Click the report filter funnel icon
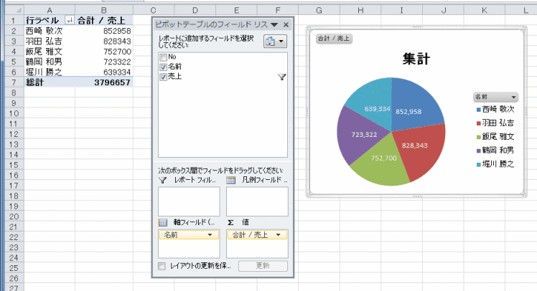The width and height of the screenshot is (537, 291). [163, 180]
